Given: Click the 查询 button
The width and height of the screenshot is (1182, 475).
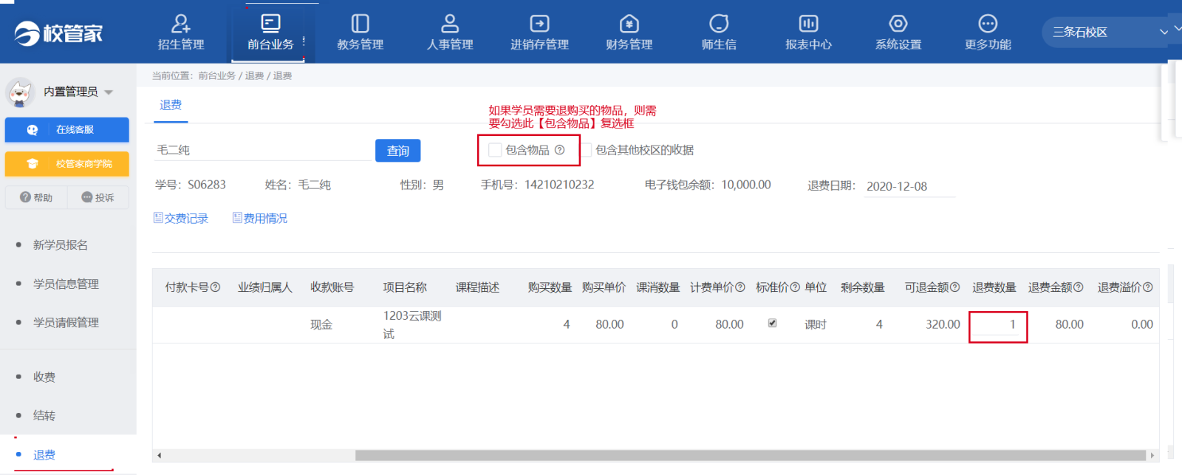Looking at the screenshot, I should 398,151.
